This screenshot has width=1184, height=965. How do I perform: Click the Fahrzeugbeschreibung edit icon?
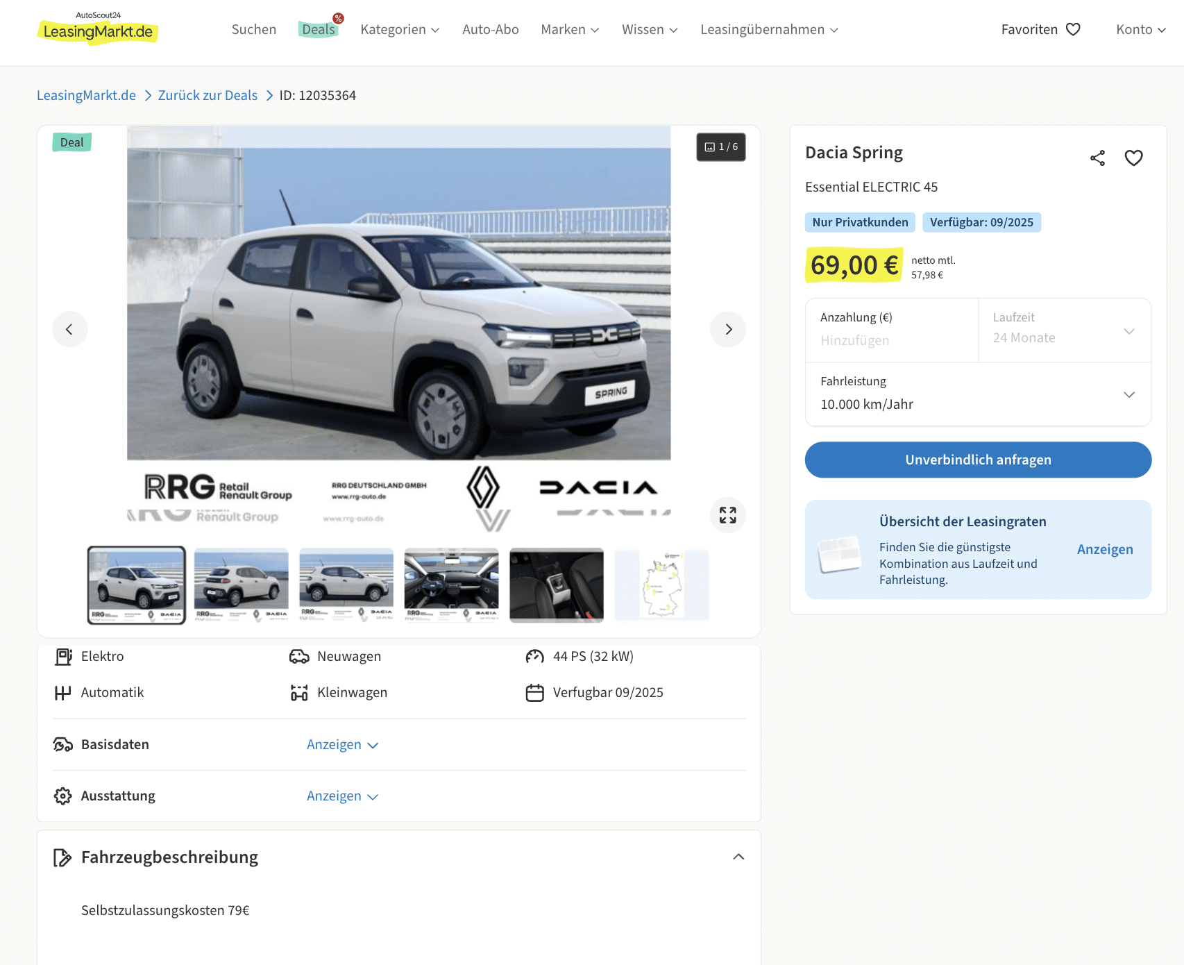click(x=62, y=857)
